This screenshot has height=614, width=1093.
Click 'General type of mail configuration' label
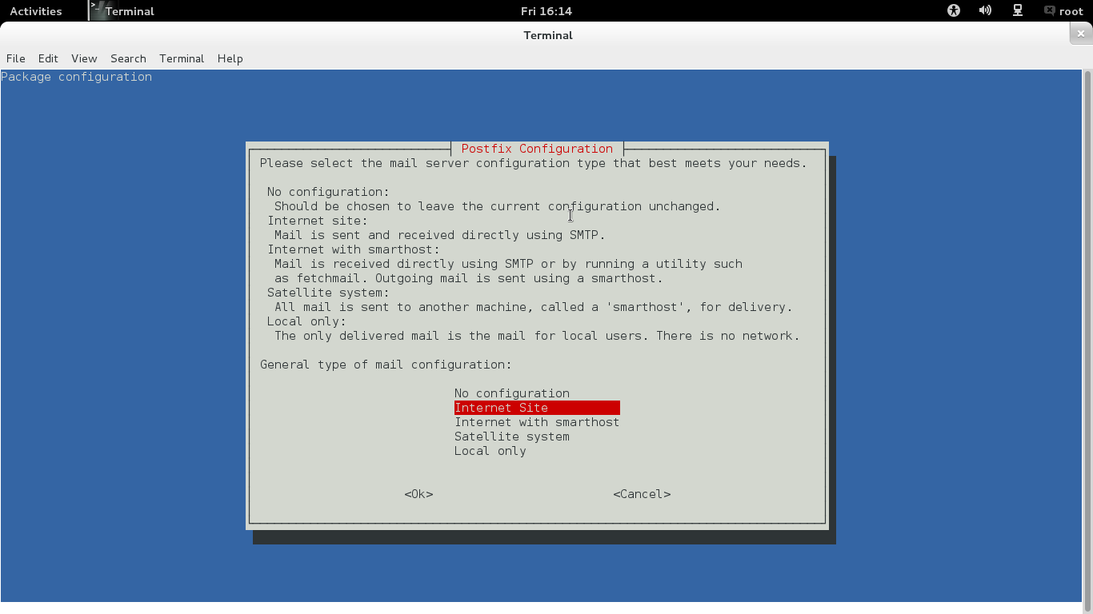(386, 365)
